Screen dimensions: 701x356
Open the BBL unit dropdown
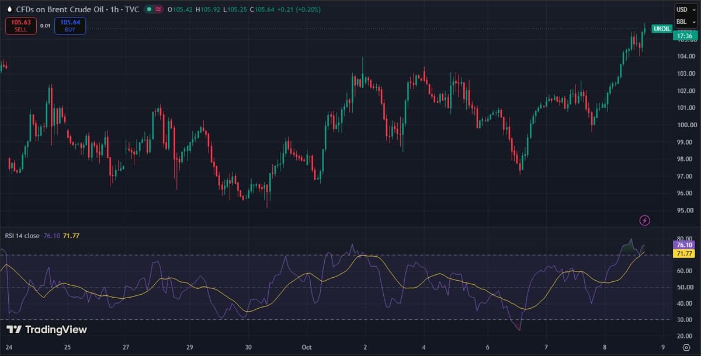685,22
